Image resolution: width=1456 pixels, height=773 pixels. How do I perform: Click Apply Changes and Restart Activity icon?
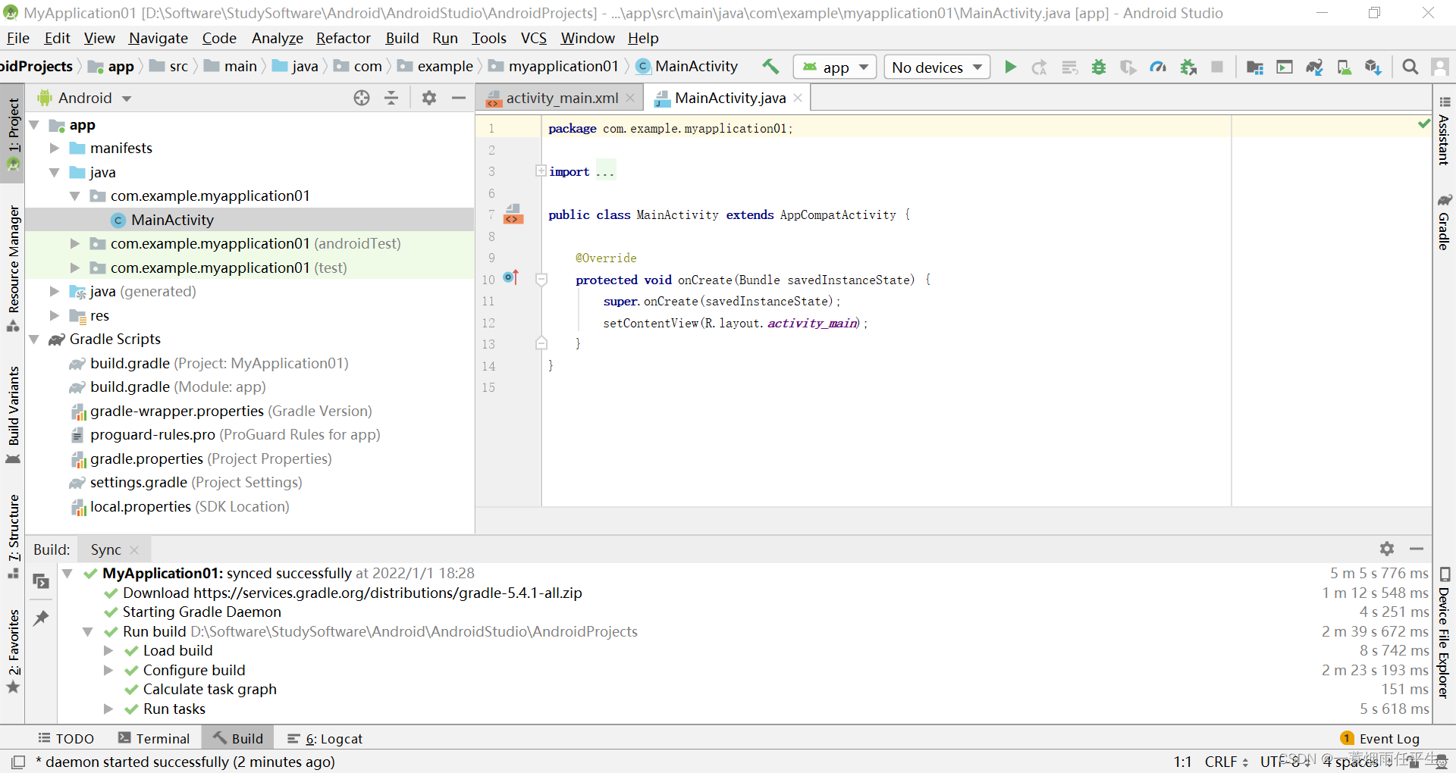pyautogui.click(x=1040, y=67)
